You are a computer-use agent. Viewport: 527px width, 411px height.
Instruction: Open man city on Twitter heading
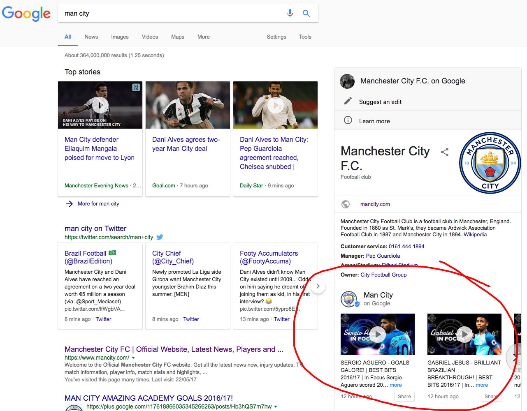(x=95, y=229)
